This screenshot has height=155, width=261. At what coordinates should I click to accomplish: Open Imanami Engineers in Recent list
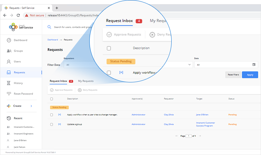point(24,134)
